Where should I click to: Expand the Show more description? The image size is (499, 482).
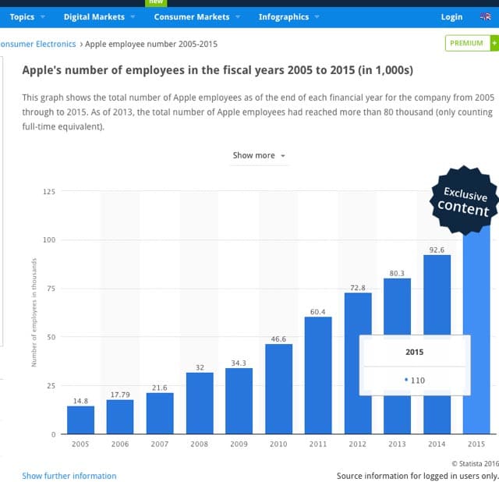point(259,155)
